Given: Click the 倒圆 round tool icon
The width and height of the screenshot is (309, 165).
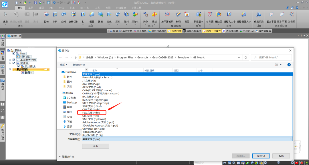Looking at the screenshot, I should click(x=92, y=15).
